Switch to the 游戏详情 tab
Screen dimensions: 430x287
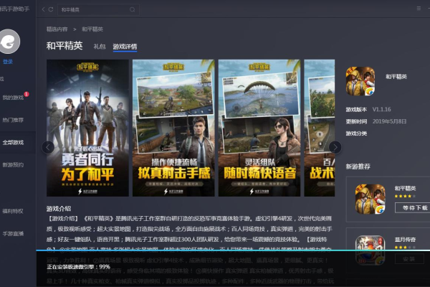(x=125, y=47)
